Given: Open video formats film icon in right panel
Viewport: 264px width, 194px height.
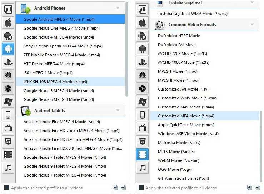Looking at the screenshot, I should pyautogui.click(x=143, y=154).
